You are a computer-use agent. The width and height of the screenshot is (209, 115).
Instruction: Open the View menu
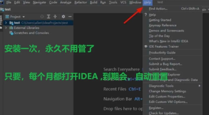(26, 2)
